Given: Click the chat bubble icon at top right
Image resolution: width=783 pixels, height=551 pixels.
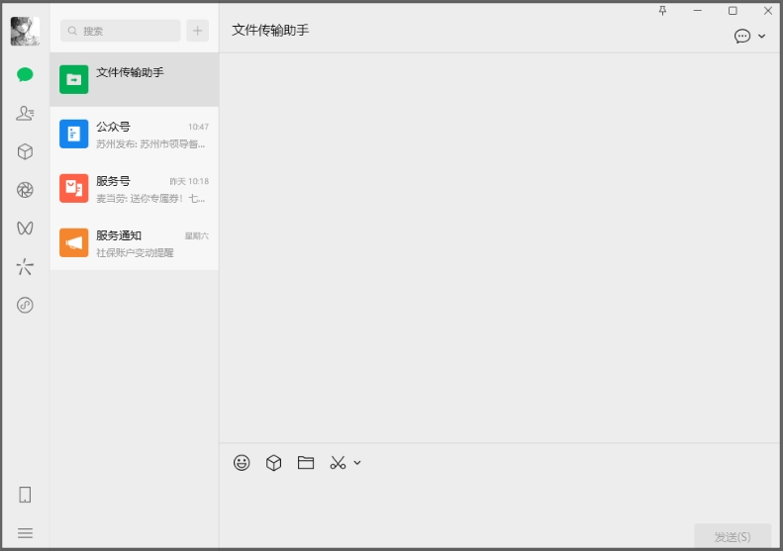Looking at the screenshot, I should tap(742, 36).
